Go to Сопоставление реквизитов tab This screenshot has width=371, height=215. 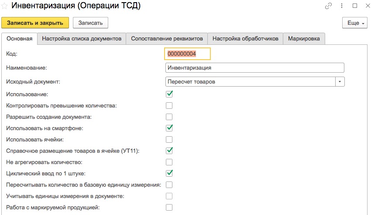(x=167, y=39)
